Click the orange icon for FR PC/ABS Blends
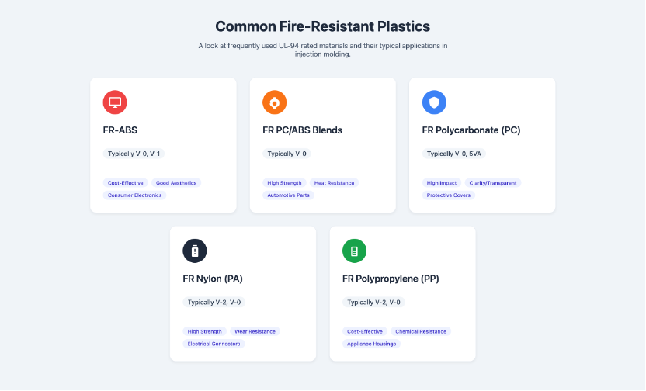Image resolution: width=646 pixels, height=391 pixels. [x=274, y=102]
